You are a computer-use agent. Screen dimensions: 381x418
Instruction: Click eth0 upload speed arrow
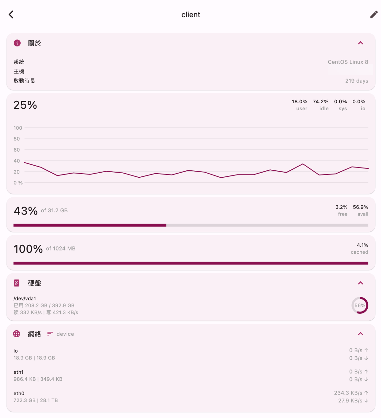pyautogui.click(x=366, y=393)
